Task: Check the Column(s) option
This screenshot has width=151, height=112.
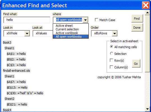Action: [111, 67]
